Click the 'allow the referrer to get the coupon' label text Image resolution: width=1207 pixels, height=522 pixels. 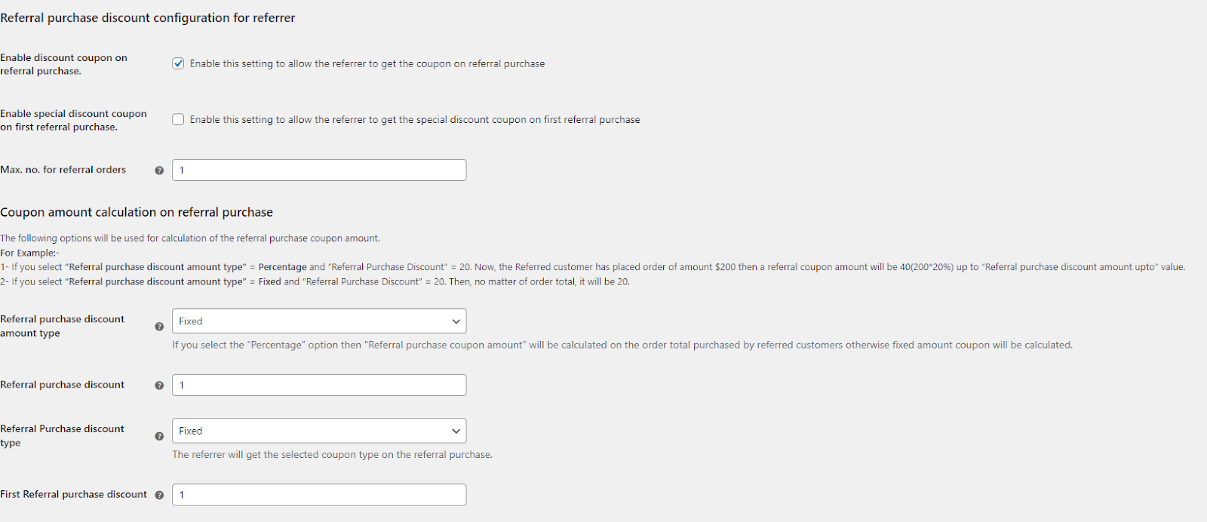click(x=367, y=64)
